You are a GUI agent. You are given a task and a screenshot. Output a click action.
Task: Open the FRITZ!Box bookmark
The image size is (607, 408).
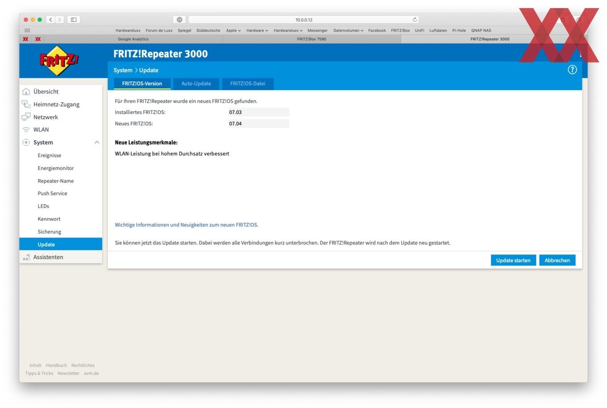click(400, 30)
